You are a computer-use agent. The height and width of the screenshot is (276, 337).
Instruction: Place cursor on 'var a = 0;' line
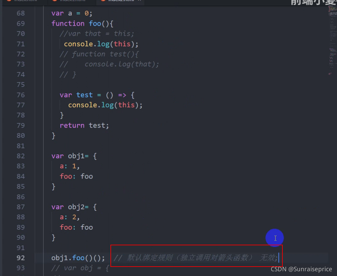coord(72,13)
